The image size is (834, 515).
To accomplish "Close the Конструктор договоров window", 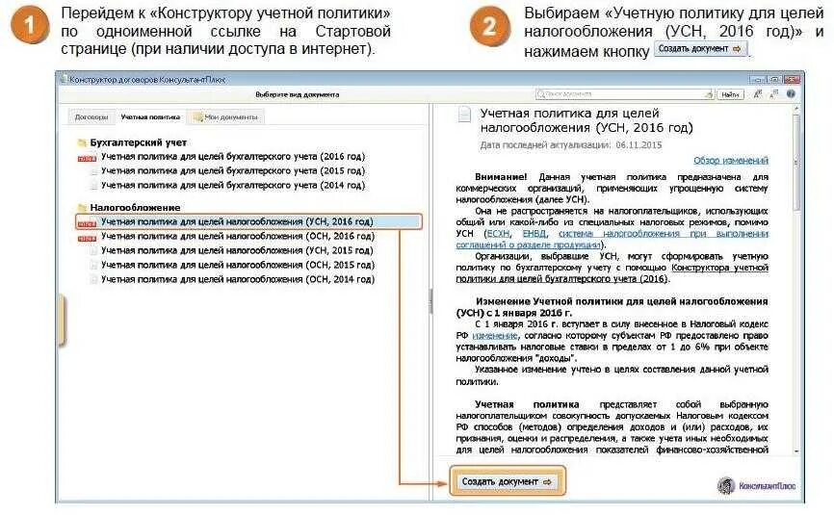I will (792, 79).
